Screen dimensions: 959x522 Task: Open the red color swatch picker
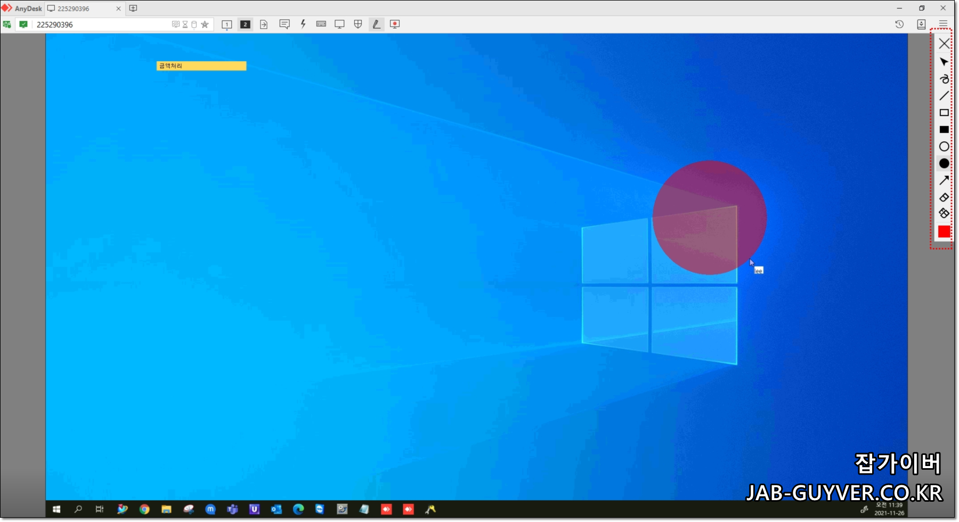pos(944,231)
